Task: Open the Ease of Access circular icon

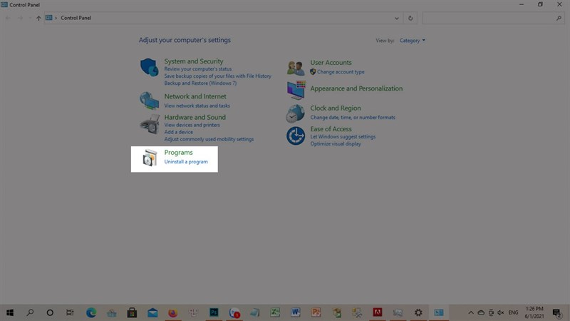Action: pyautogui.click(x=296, y=136)
